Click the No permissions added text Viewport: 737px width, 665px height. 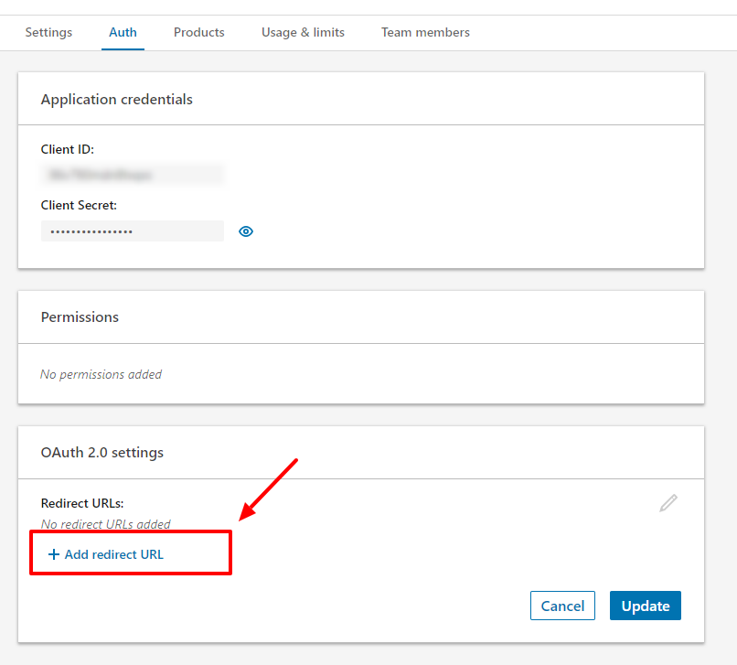point(101,374)
